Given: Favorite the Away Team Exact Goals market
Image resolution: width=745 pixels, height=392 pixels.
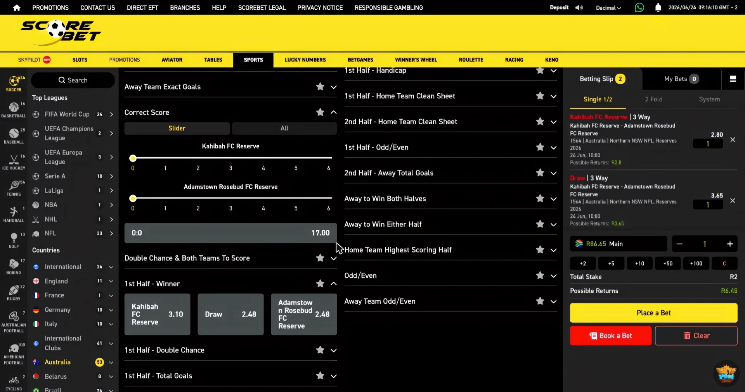Looking at the screenshot, I should 320,87.
